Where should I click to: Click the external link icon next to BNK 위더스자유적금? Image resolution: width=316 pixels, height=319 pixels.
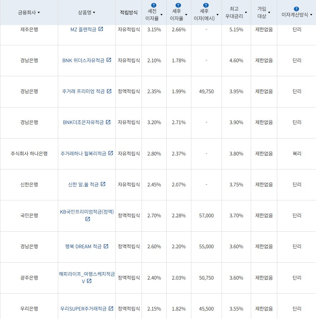pos(108,60)
